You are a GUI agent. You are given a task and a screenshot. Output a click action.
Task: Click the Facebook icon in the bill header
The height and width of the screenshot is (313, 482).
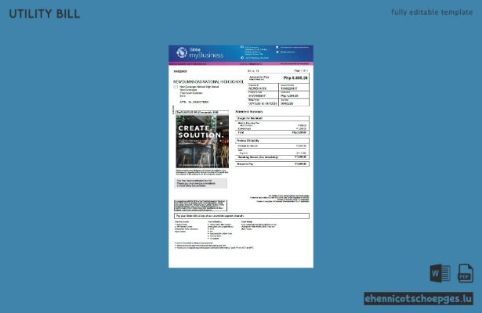point(277,47)
